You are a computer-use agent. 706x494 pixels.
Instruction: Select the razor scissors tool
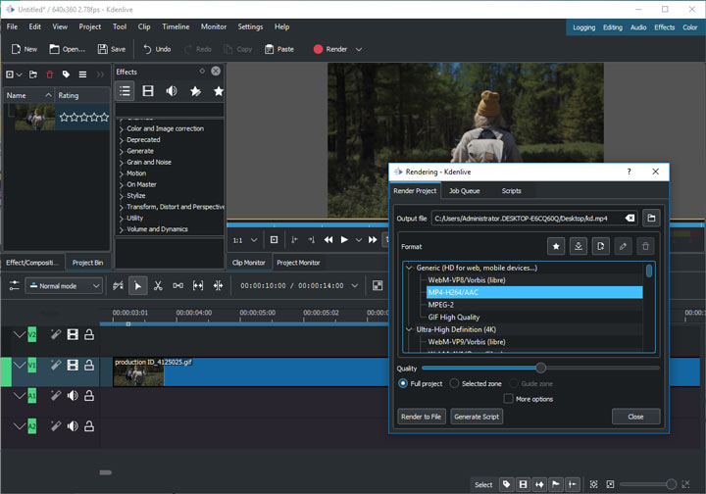tap(158, 285)
